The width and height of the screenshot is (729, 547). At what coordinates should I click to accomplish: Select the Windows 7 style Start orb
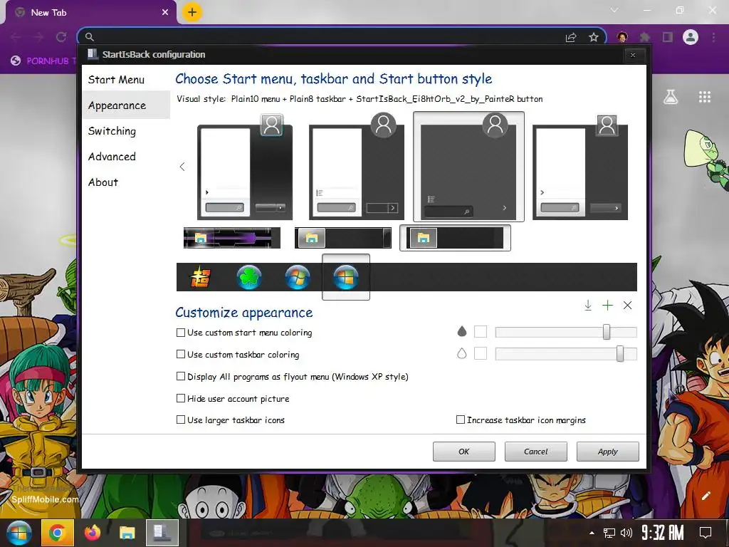coord(298,277)
